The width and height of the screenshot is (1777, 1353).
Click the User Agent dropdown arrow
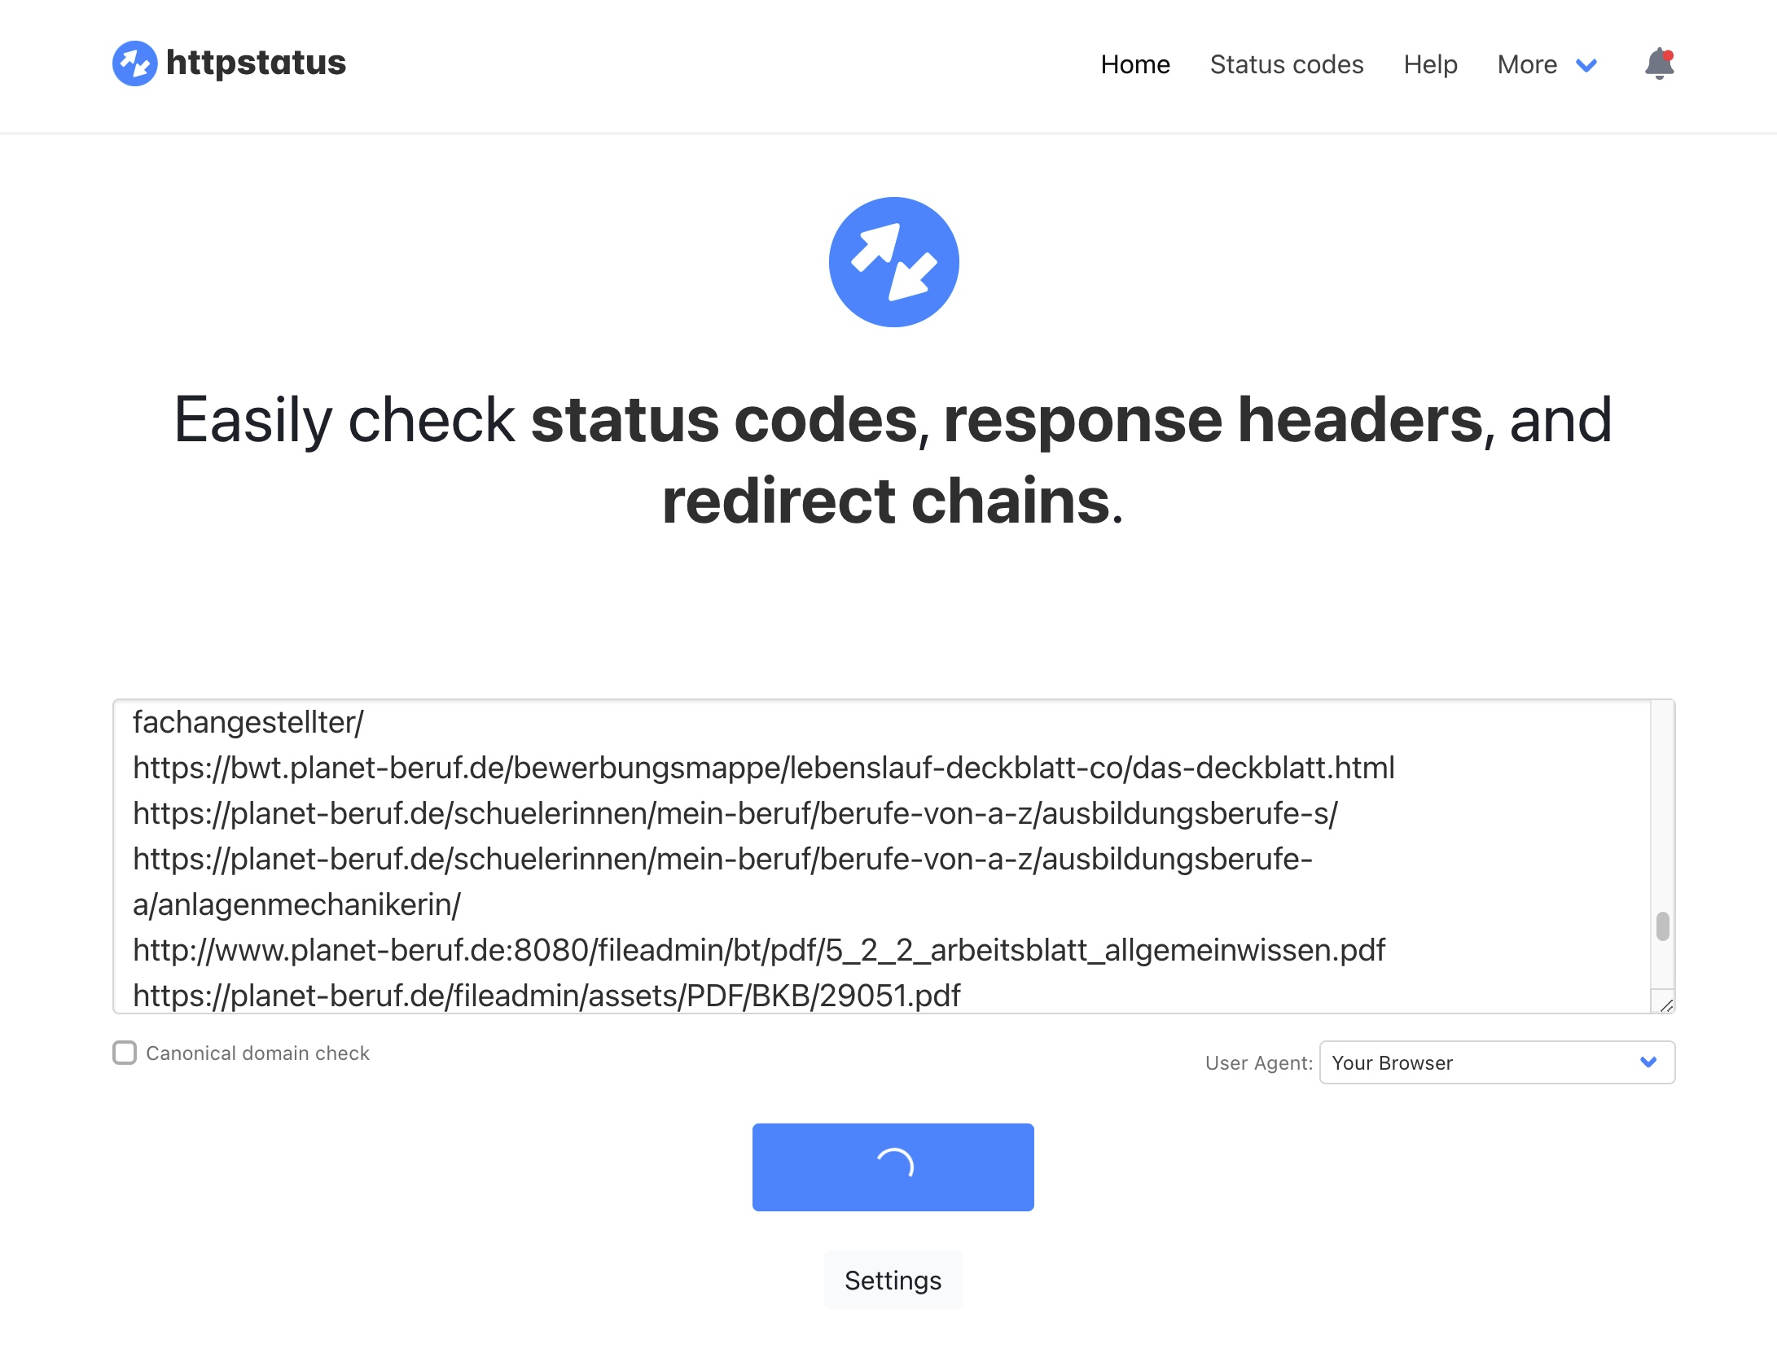pyautogui.click(x=1648, y=1062)
